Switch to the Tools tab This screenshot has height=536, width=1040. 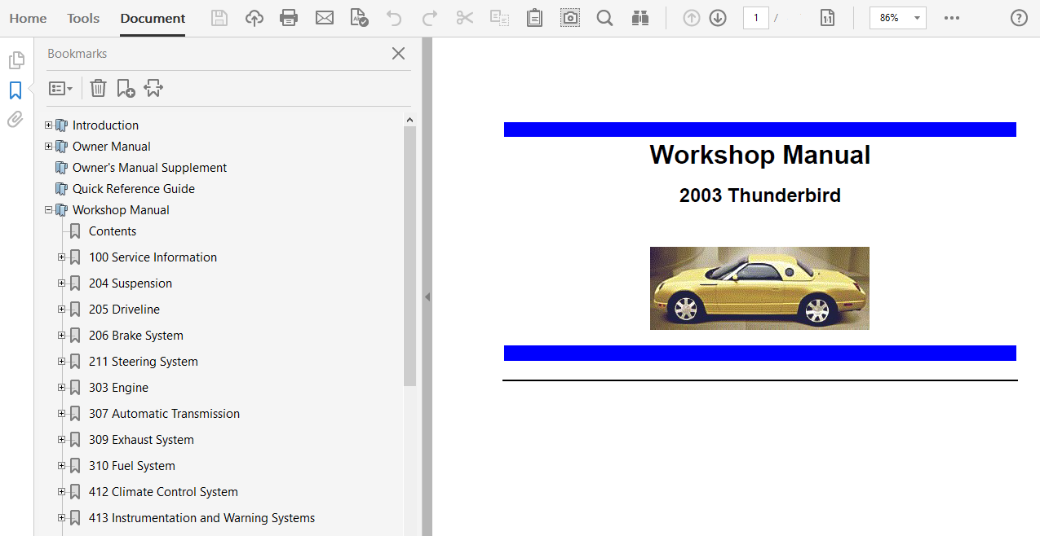coord(83,18)
